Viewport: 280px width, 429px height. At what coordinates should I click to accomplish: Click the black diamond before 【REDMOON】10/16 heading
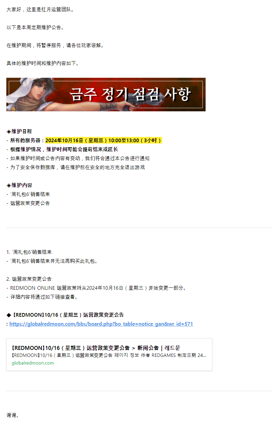9,315
